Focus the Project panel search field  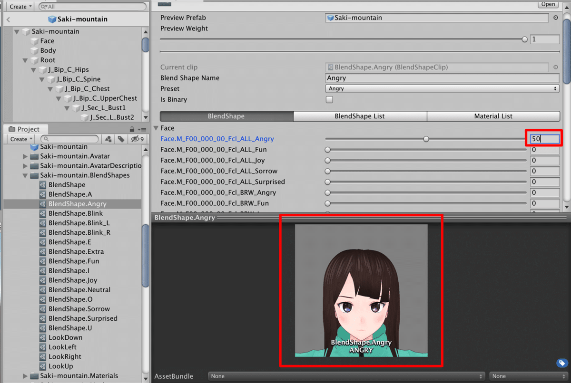(x=69, y=139)
